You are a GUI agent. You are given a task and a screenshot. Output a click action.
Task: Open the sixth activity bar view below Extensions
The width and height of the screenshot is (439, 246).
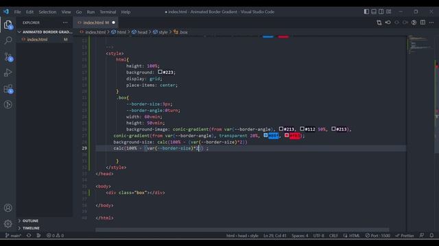tap(8, 105)
